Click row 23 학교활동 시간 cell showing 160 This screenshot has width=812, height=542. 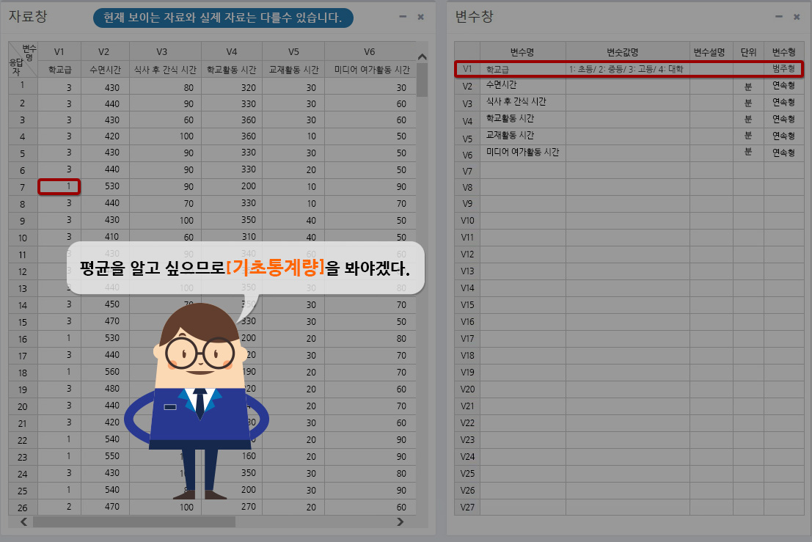tap(232, 456)
